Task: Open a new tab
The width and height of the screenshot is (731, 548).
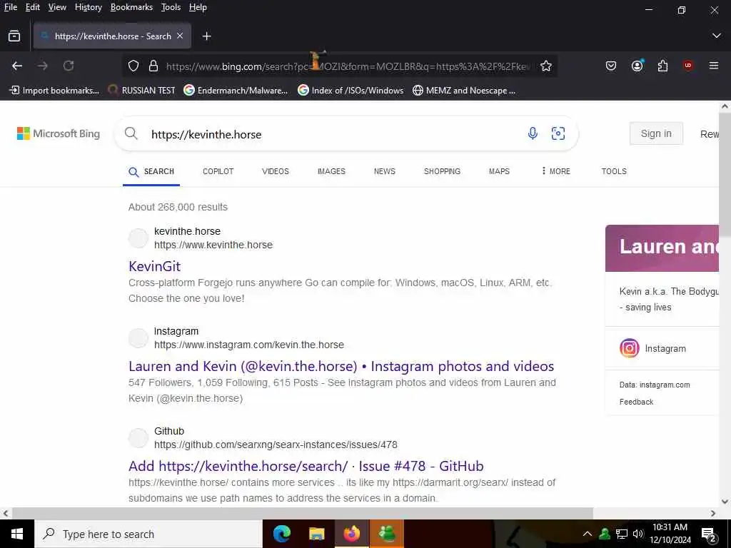Action: (x=206, y=36)
